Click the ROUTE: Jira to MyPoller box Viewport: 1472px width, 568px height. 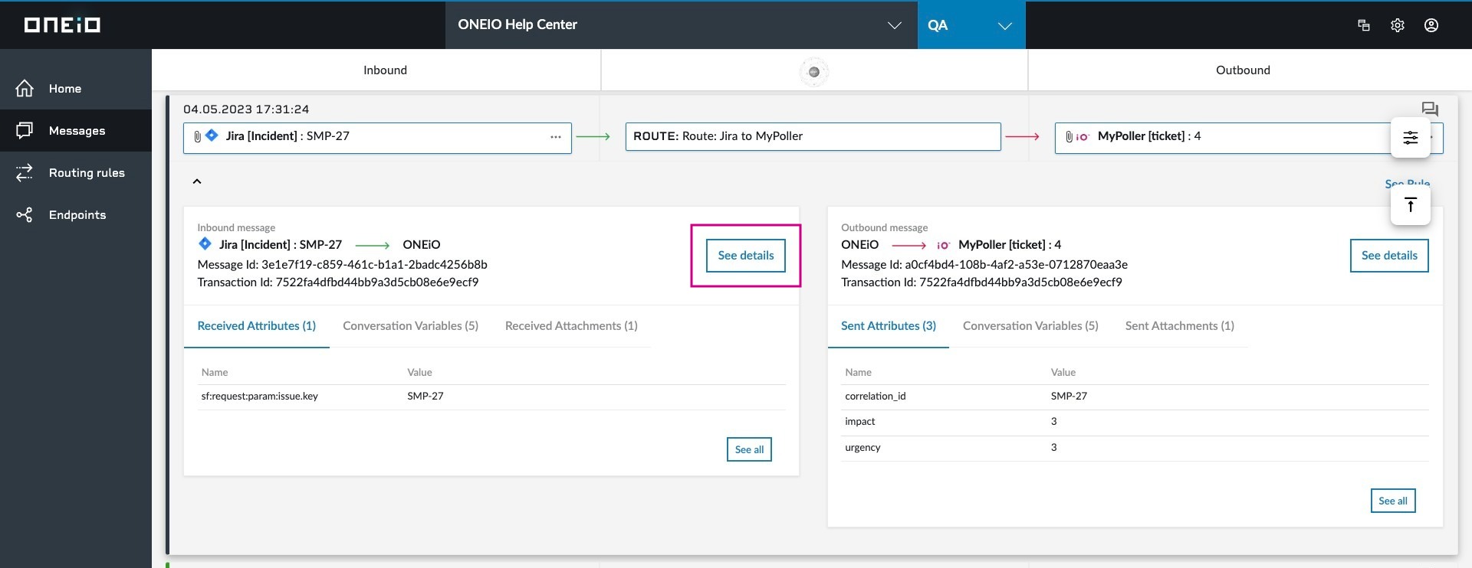pos(813,137)
